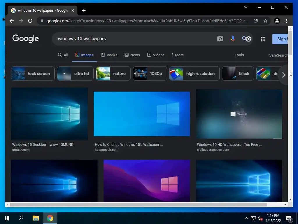The height and width of the screenshot is (224, 298).
Task: Switch to the Videos tab
Action: click(x=156, y=55)
